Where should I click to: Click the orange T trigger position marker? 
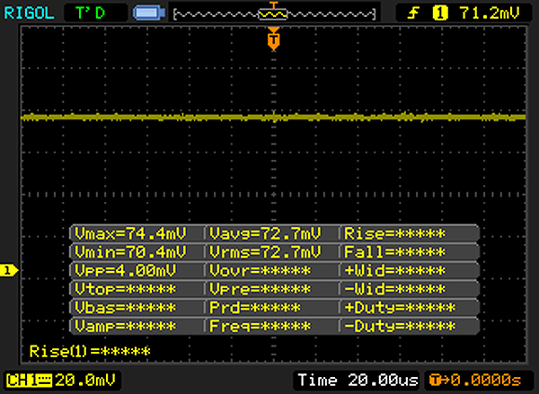[273, 40]
